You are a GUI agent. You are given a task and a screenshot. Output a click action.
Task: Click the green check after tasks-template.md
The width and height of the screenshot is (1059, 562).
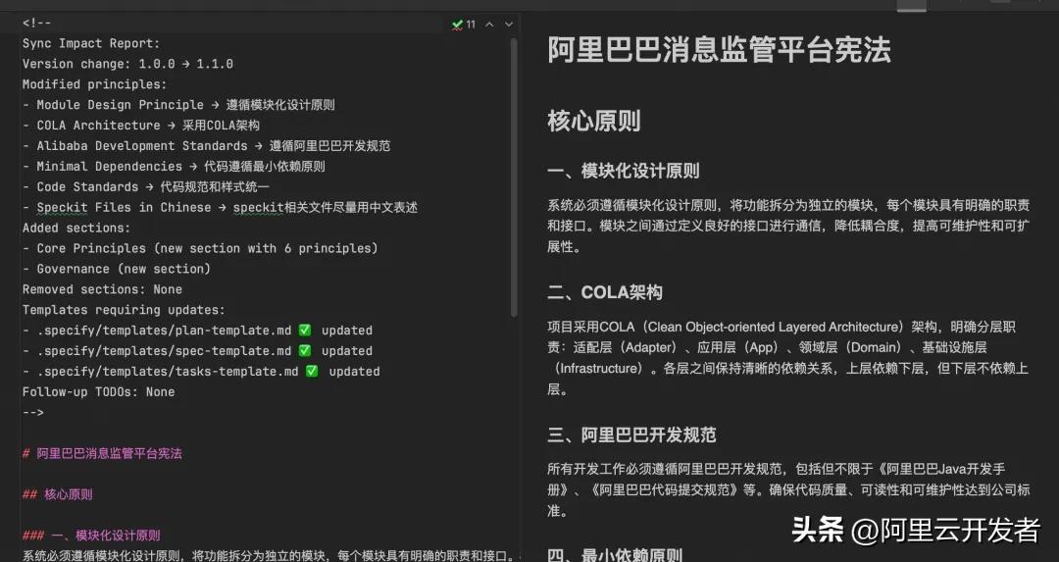312,371
